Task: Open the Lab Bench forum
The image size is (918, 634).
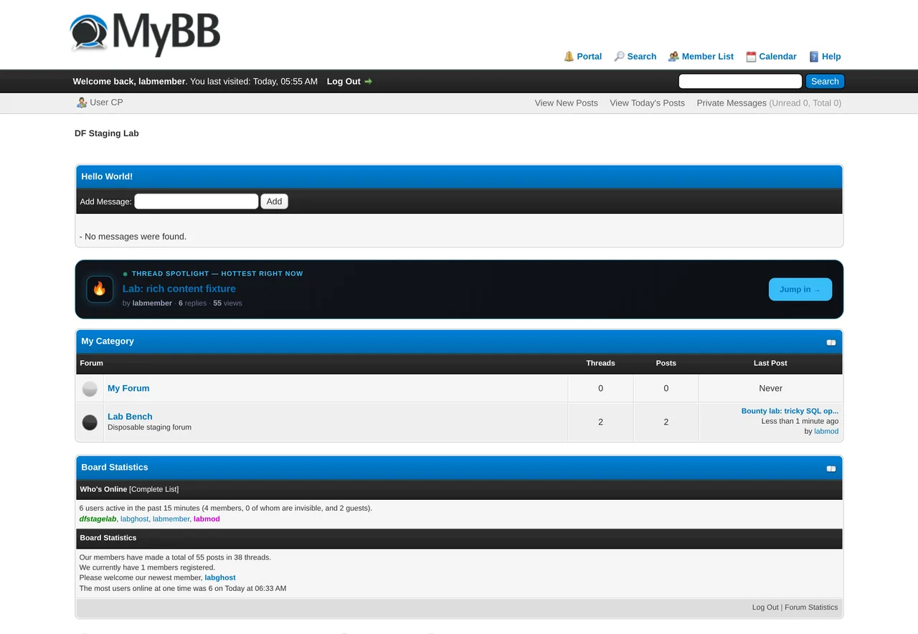Action: (130, 417)
